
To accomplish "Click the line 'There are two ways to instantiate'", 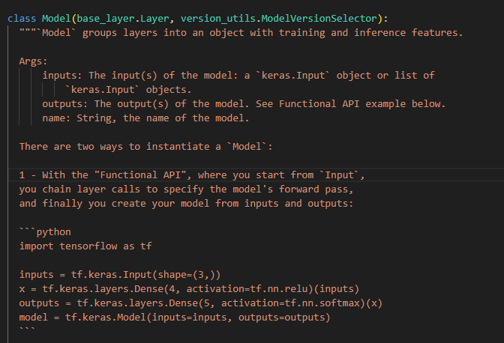I will tap(145, 147).
